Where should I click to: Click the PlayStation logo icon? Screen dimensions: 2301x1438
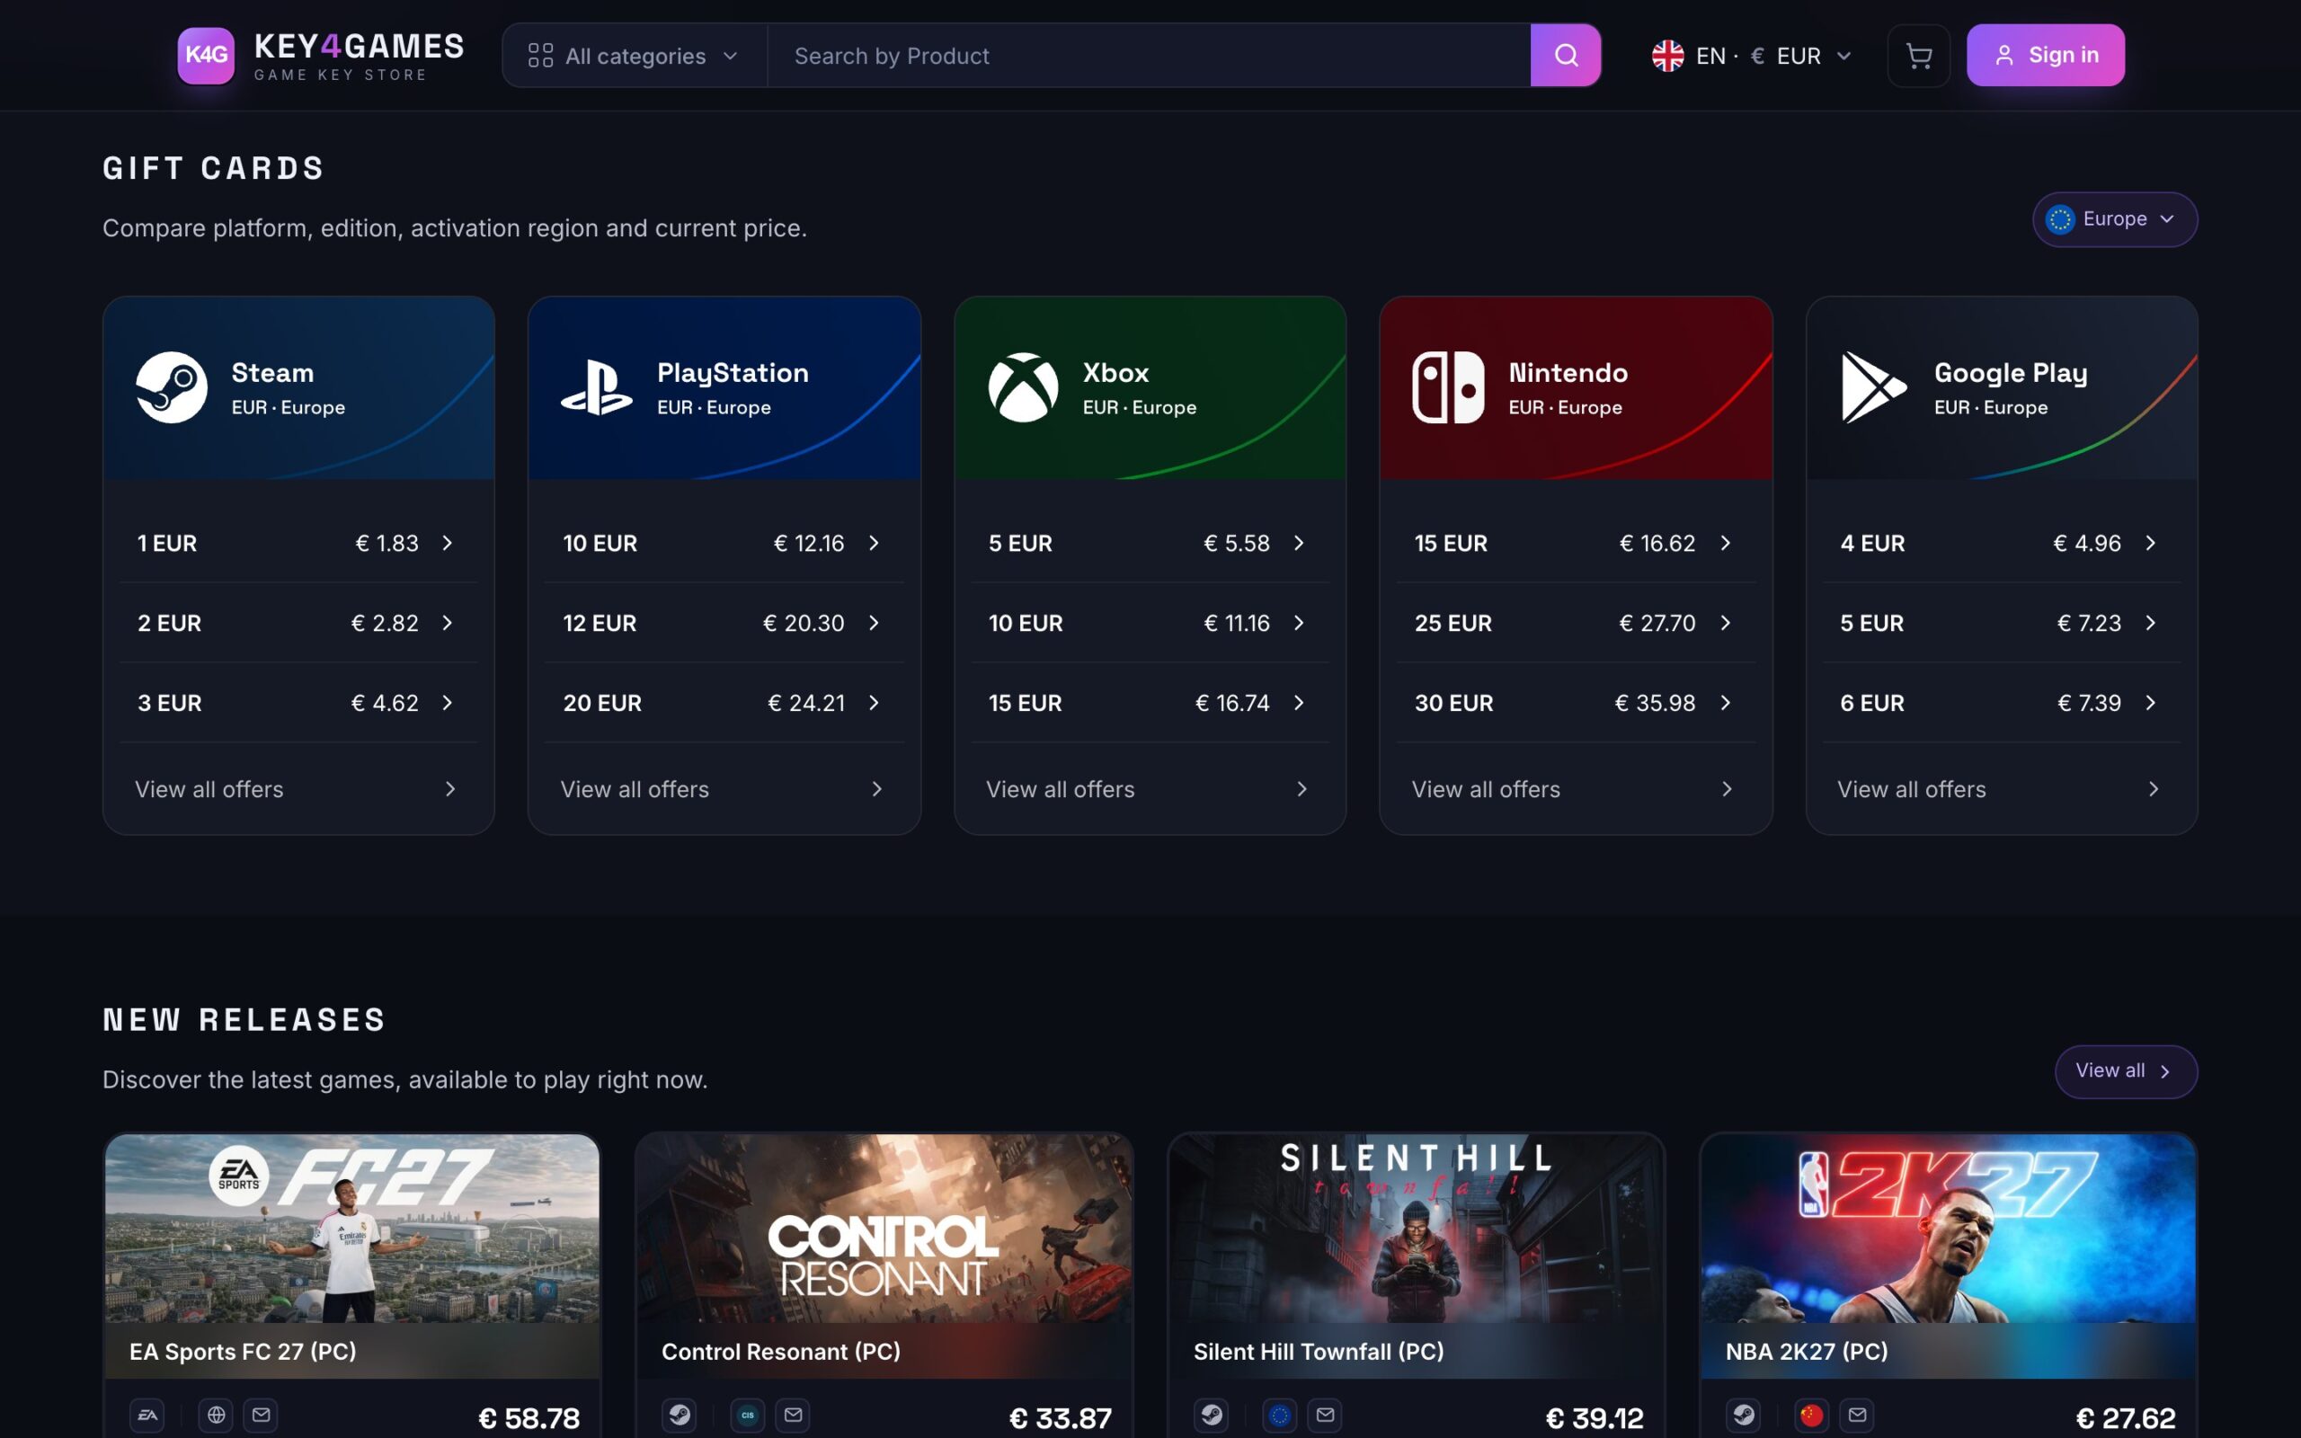pyautogui.click(x=596, y=387)
